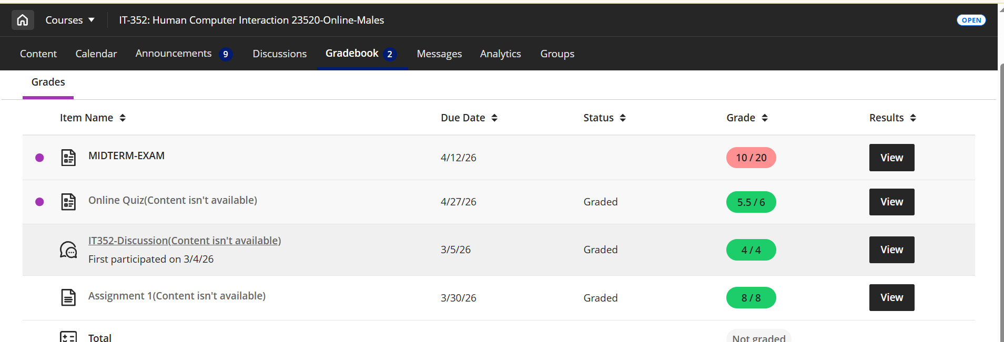Click the MIDTERM-EXAM test document icon
The height and width of the screenshot is (342, 1004).
(x=68, y=158)
